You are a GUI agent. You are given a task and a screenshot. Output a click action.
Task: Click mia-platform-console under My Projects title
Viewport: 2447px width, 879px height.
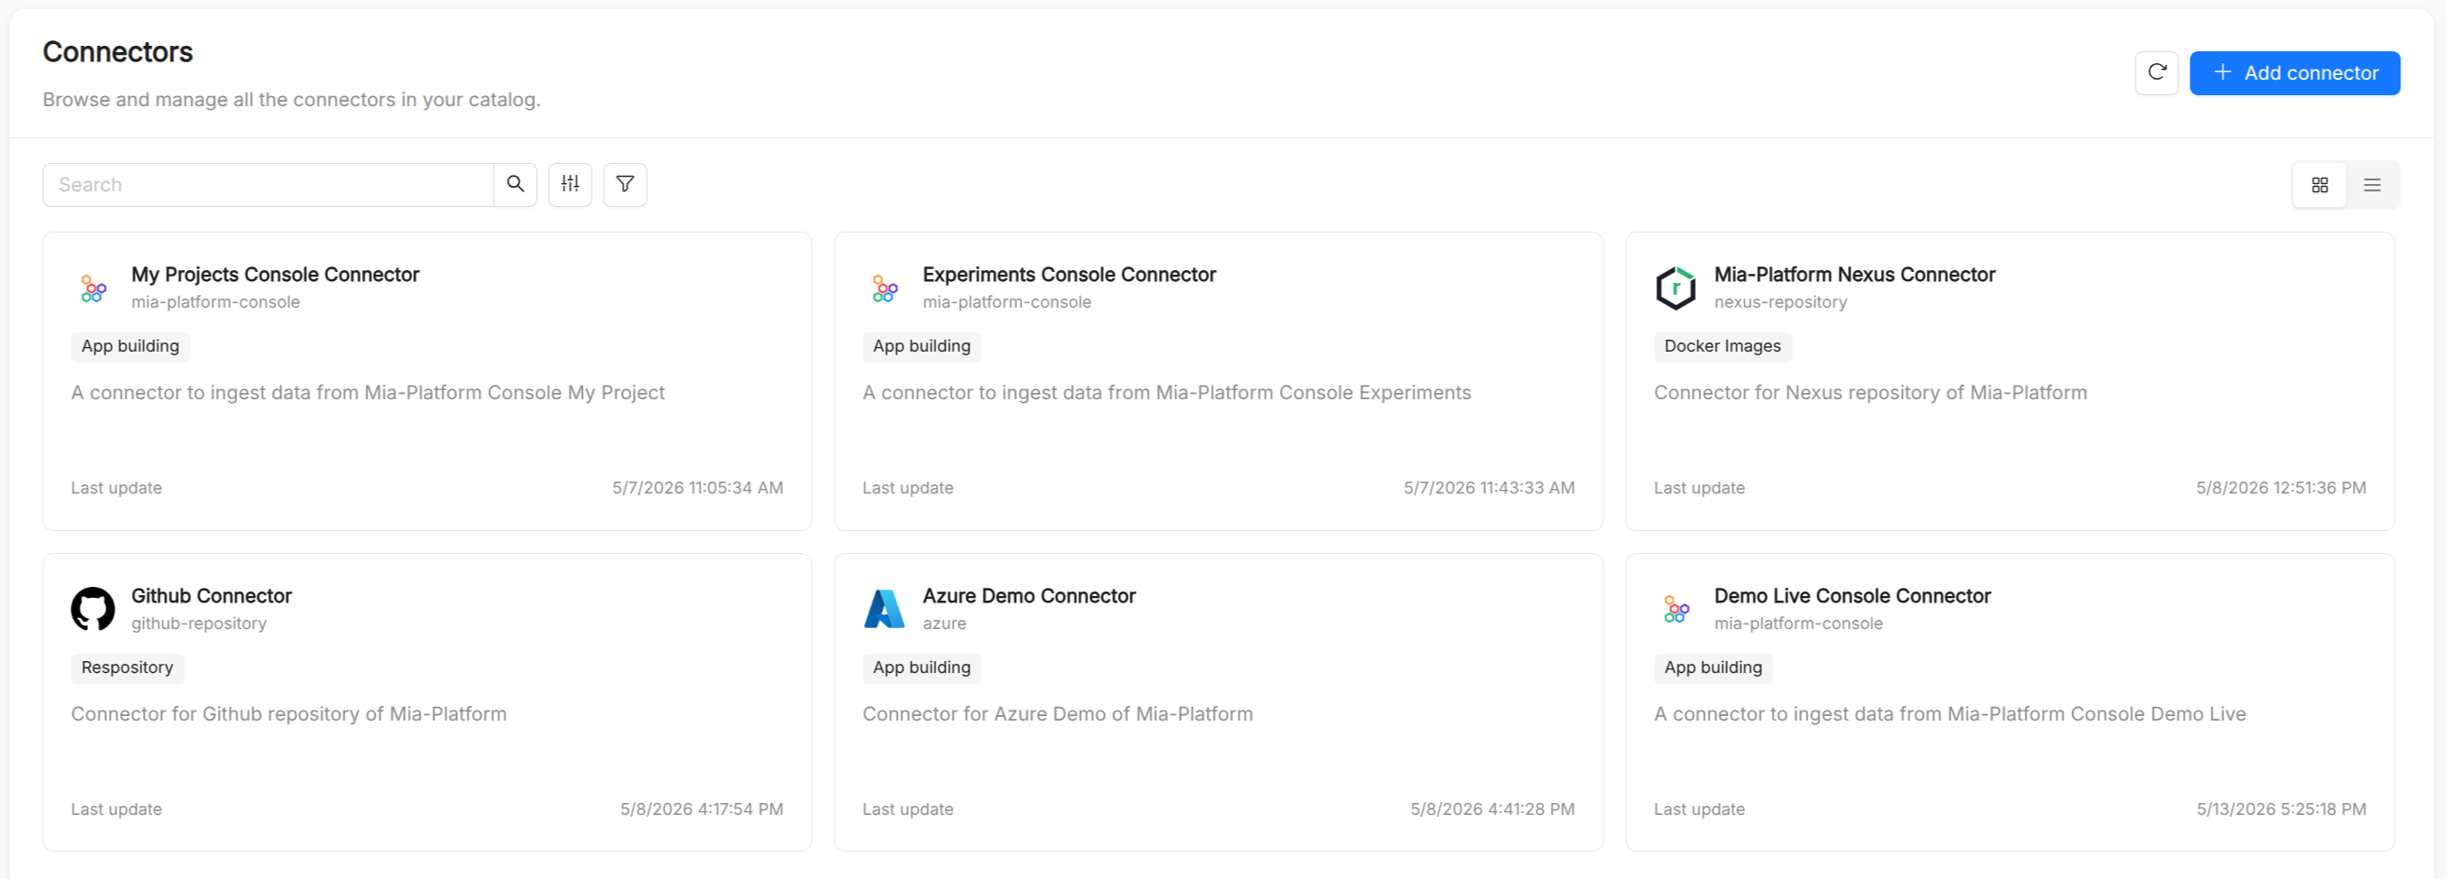pos(215,302)
